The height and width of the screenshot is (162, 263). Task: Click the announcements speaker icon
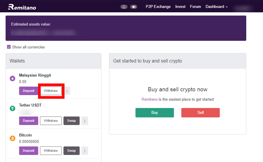click(x=134, y=7)
